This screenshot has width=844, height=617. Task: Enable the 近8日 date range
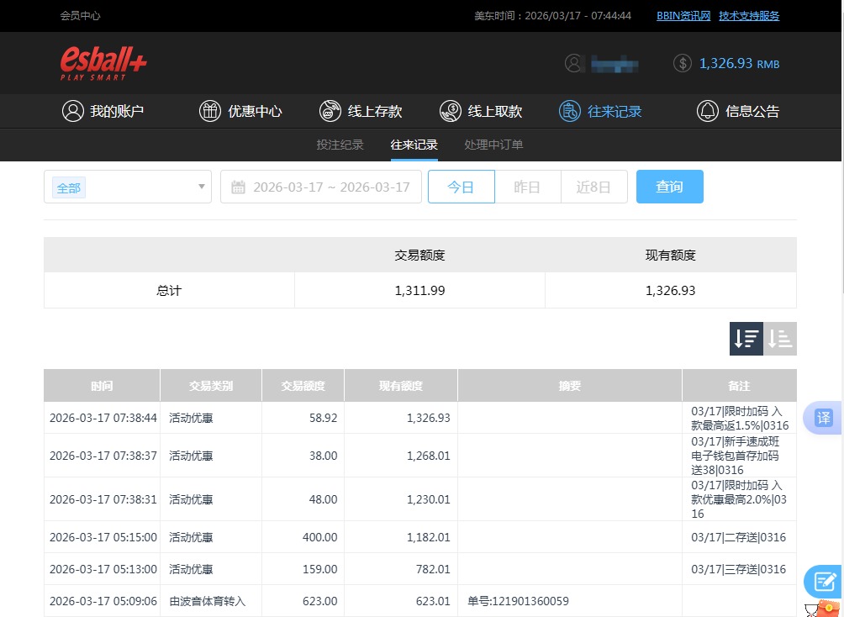[593, 187]
